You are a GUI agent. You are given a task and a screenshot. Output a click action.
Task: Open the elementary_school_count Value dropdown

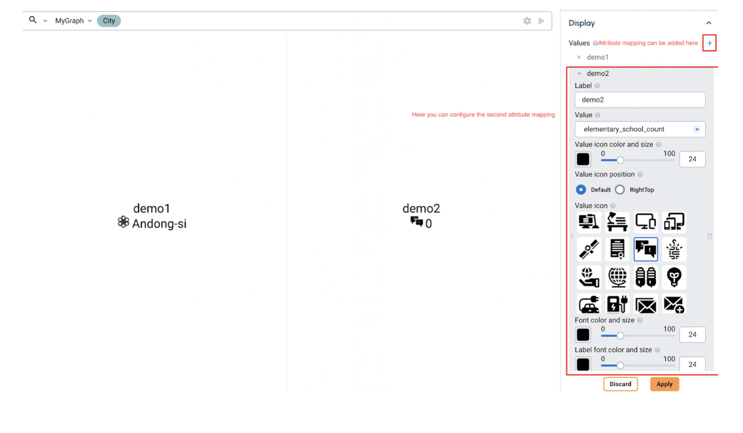point(639,129)
